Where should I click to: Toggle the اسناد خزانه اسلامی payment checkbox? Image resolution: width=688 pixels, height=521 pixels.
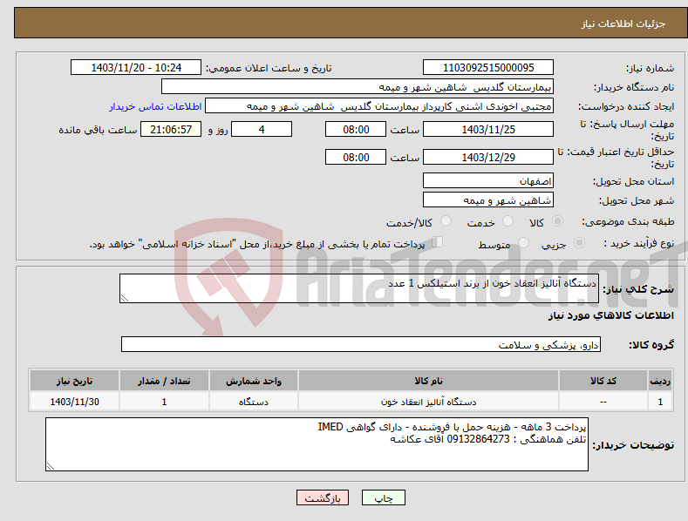coord(438,242)
